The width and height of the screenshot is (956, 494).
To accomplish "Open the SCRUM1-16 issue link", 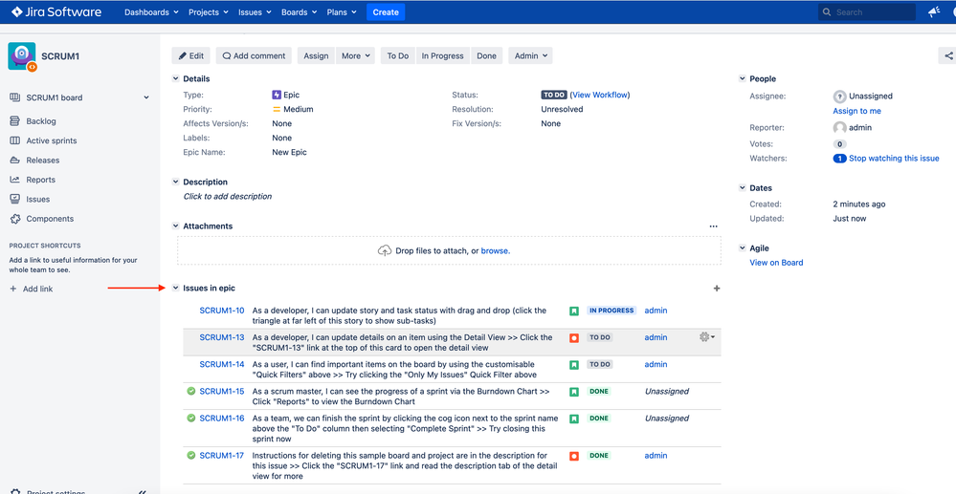I will pyautogui.click(x=222, y=418).
